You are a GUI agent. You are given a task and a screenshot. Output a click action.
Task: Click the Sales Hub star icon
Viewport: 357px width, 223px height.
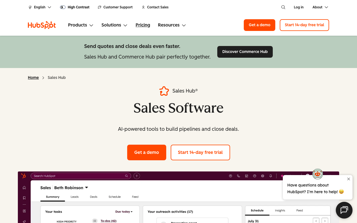coord(164,91)
